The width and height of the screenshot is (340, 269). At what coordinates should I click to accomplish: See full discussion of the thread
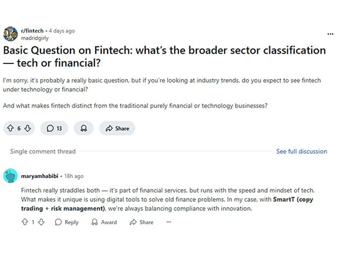coord(301,152)
